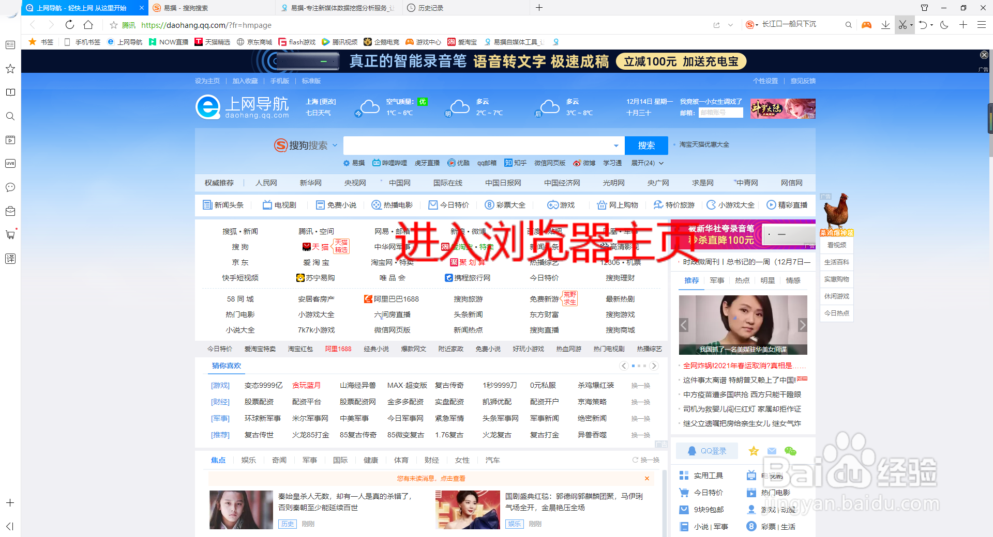Show previous 猜你喜欢 page arrow
Image resolution: width=993 pixels, height=537 pixels.
tap(624, 366)
